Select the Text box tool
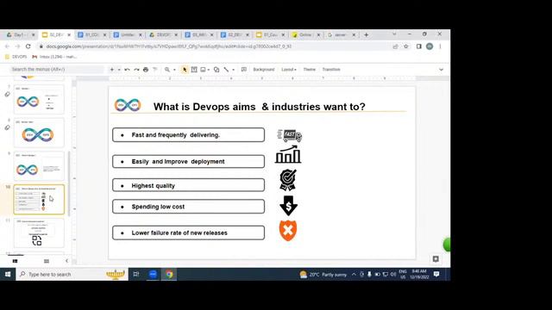The width and height of the screenshot is (552, 310). coord(194,70)
